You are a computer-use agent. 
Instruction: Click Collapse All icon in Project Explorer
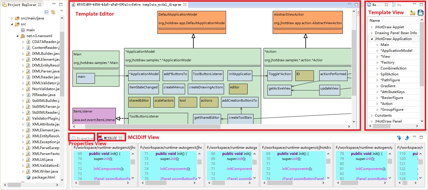pyautogui.click(x=46, y=12)
